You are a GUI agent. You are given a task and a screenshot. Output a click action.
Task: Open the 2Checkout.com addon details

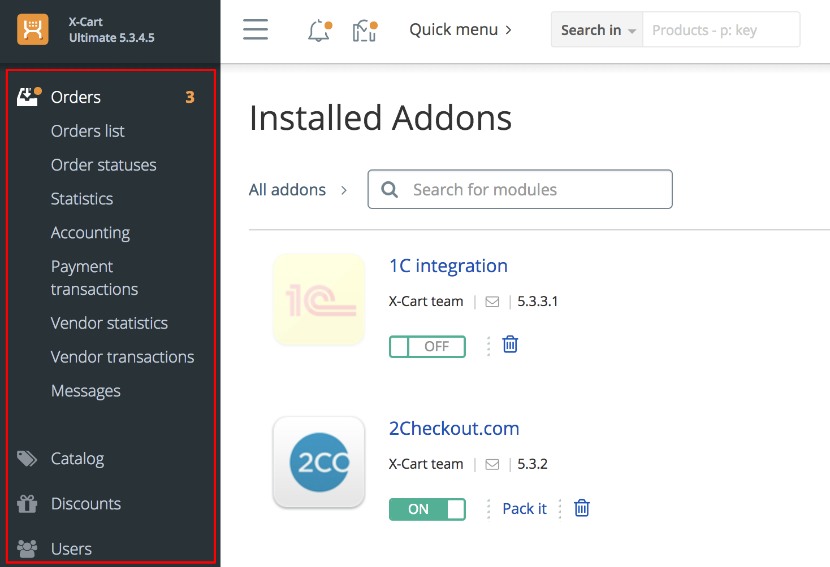[x=453, y=429]
